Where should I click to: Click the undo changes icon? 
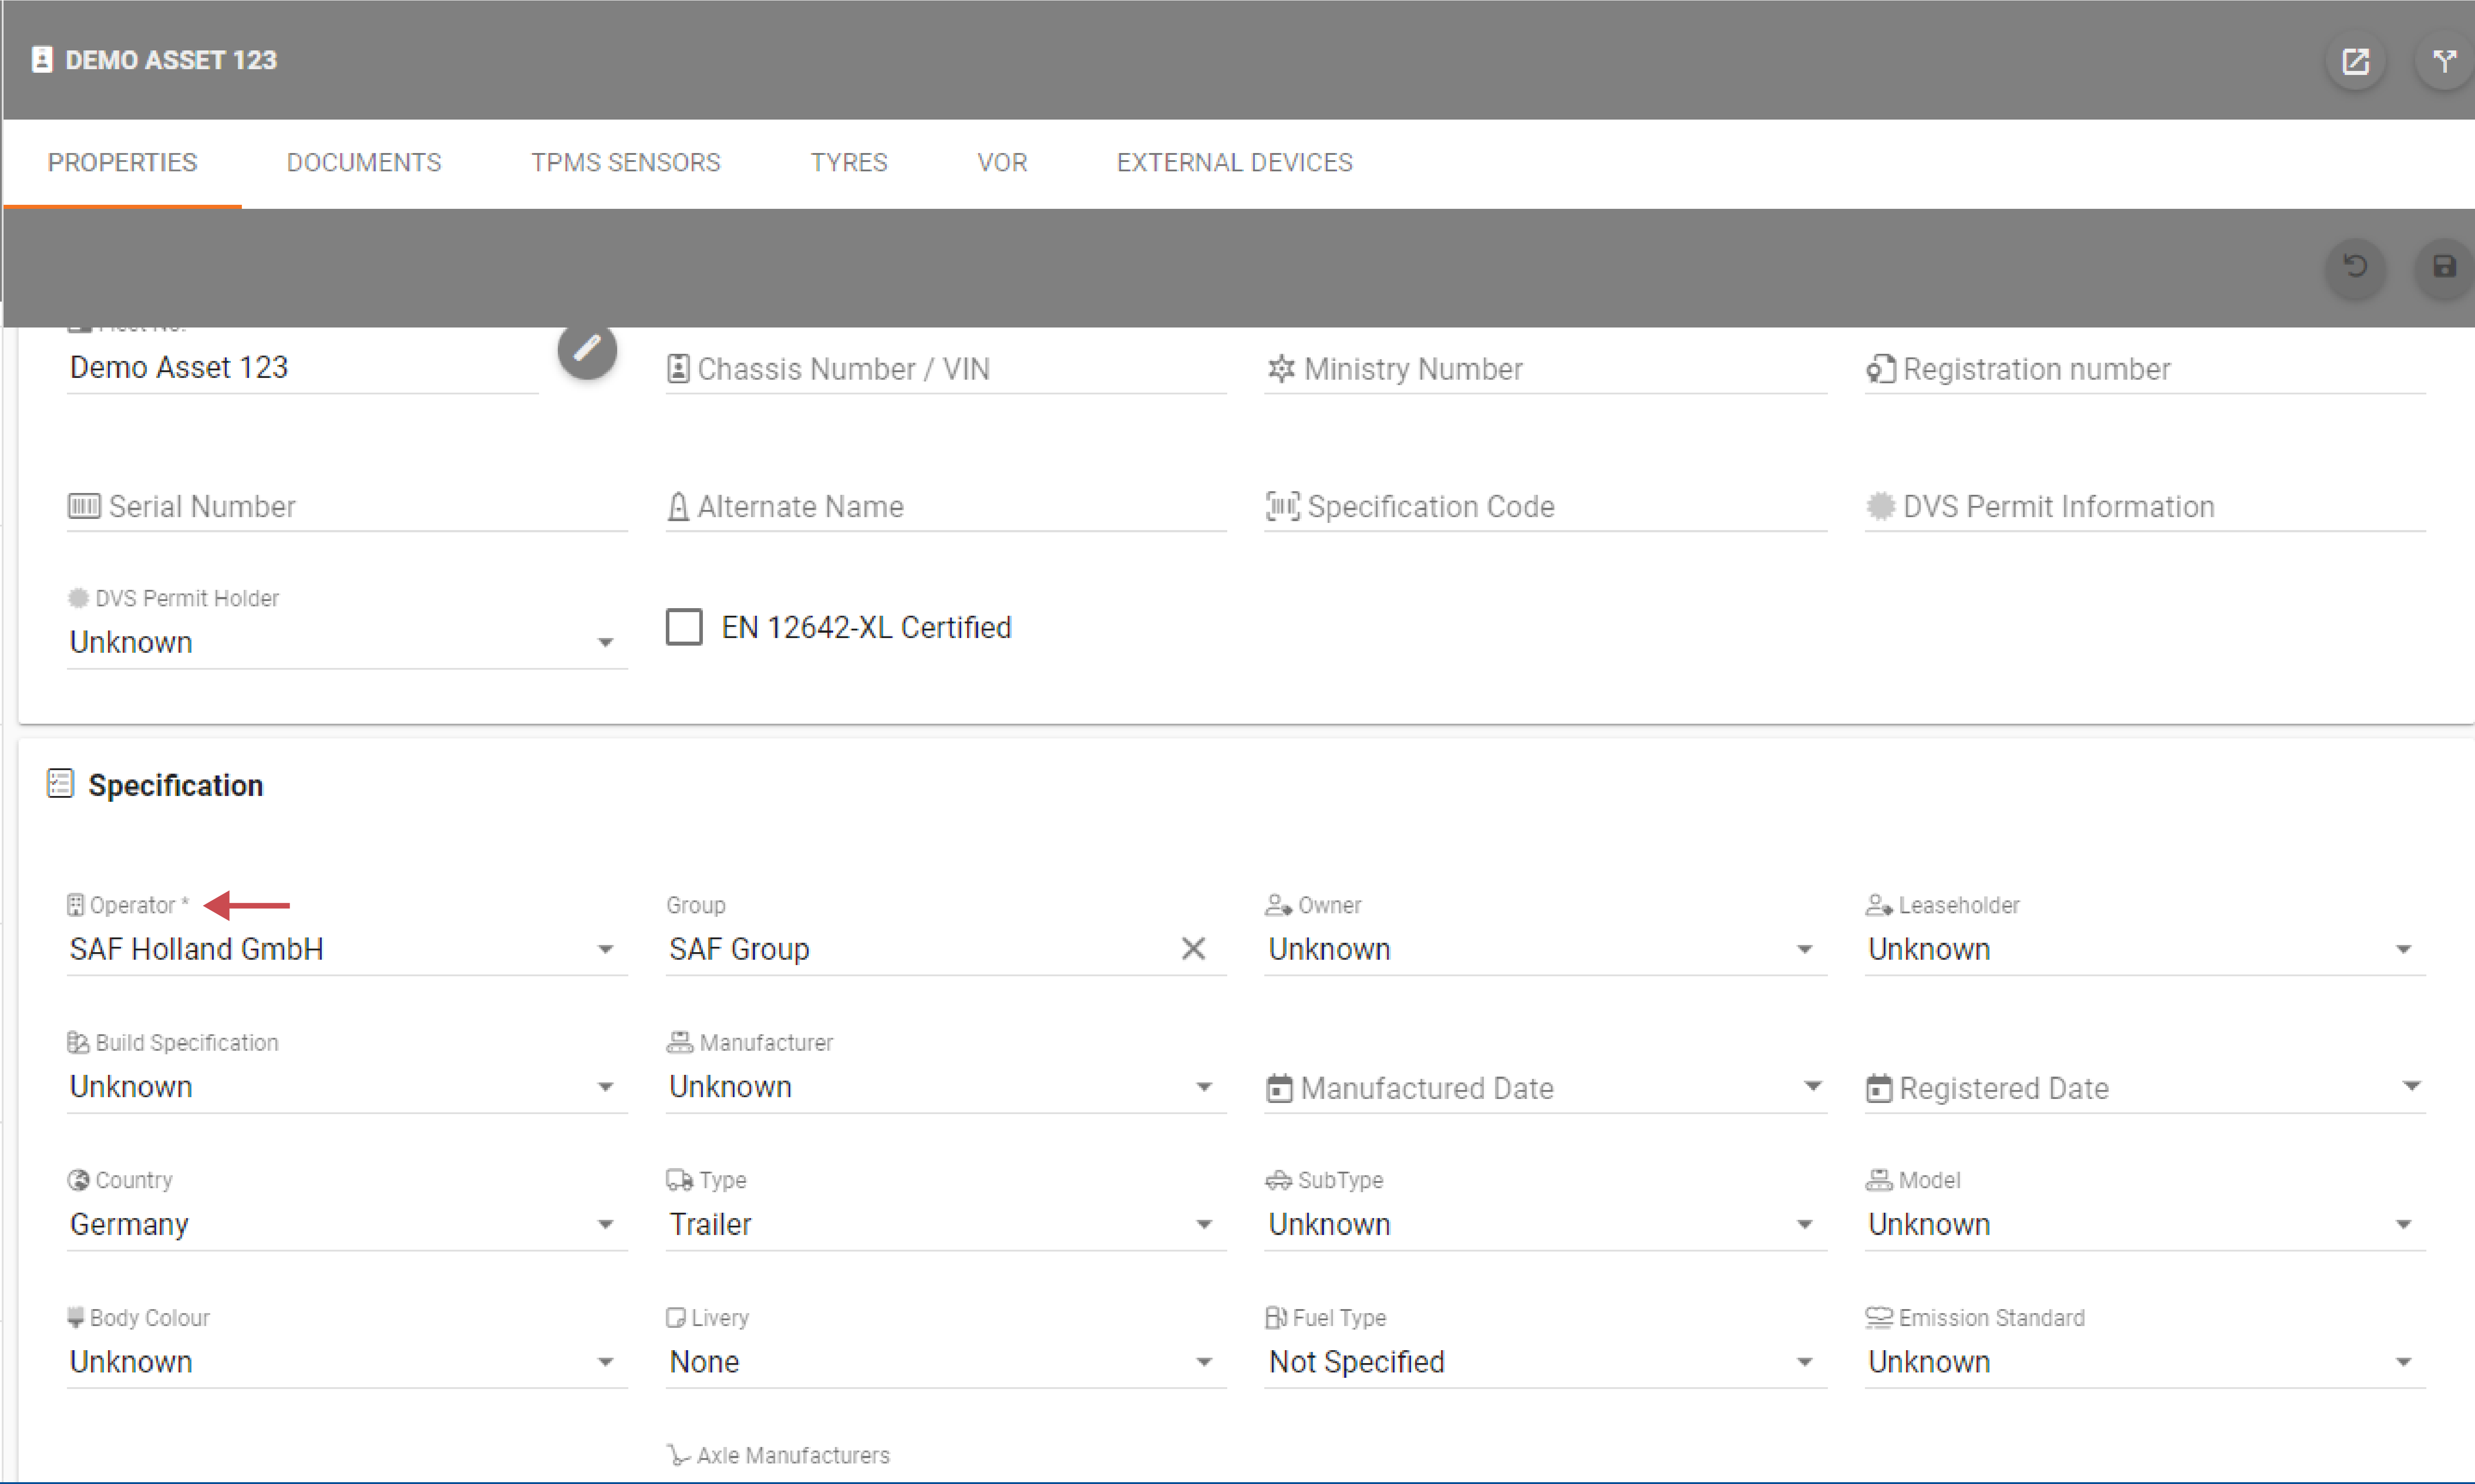click(x=2355, y=266)
